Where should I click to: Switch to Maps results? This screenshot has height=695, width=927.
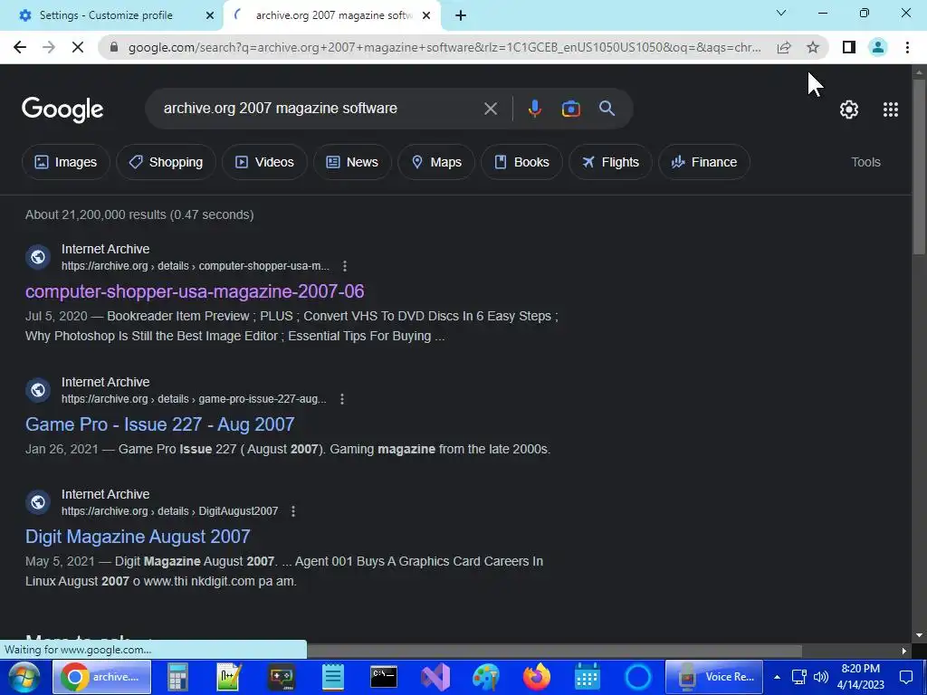(x=435, y=162)
